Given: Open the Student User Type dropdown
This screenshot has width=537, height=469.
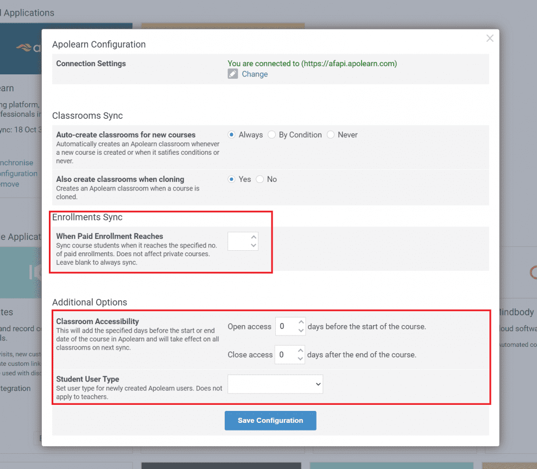Looking at the screenshot, I should (x=275, y=384).
